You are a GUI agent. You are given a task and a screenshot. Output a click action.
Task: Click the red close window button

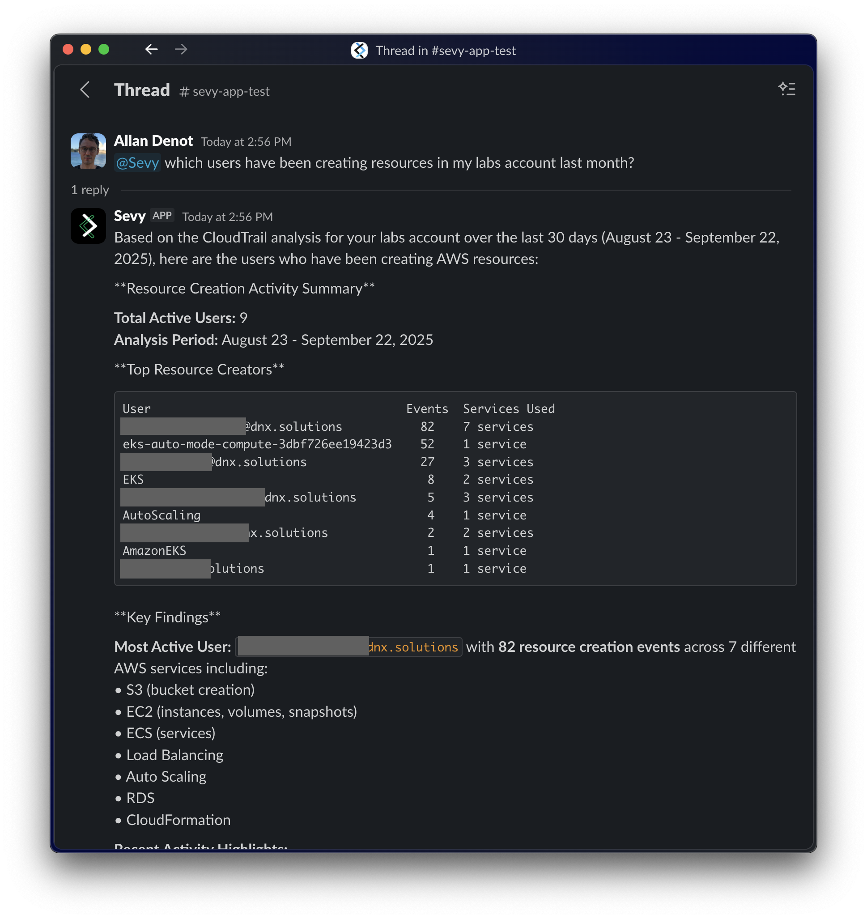tap(68, 49)
